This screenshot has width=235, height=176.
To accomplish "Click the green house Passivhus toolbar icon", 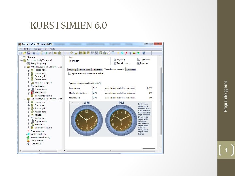I will click(138, 53).
